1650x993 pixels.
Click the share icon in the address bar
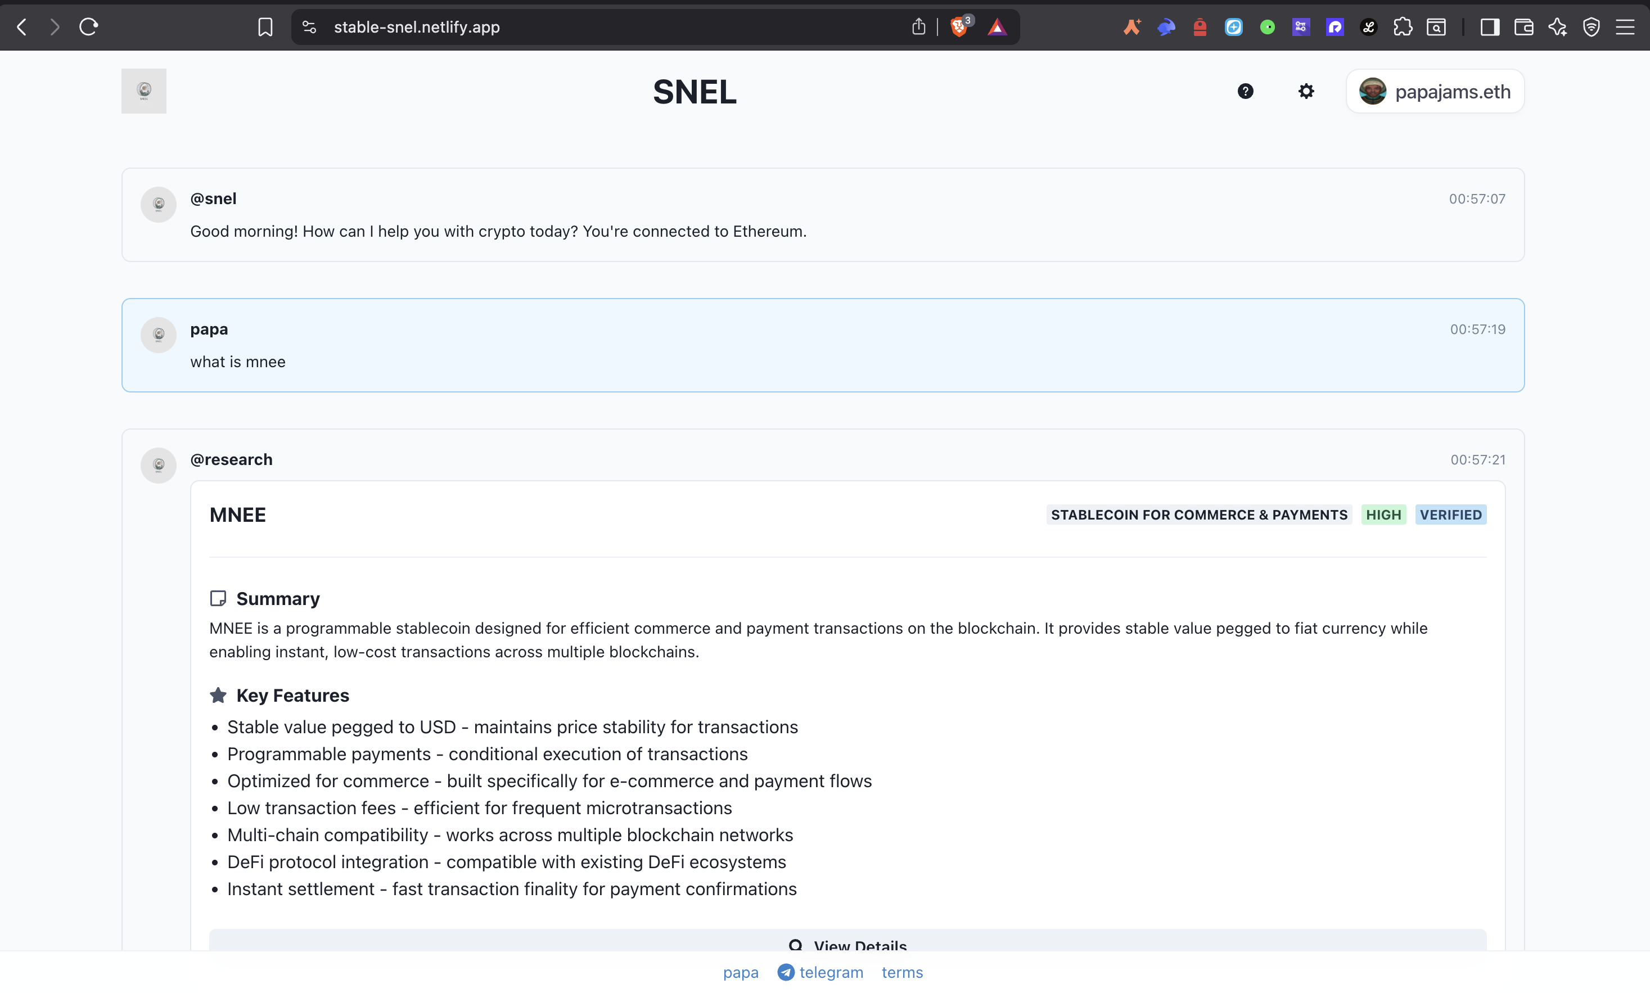tap(919, 27)
